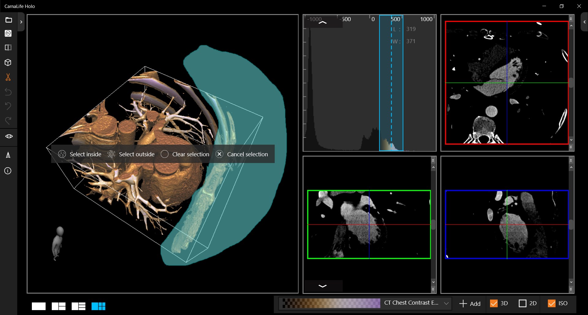Uncheck the 3D checkbox
This screenshot has height=315, width=588.
[494, 303]
